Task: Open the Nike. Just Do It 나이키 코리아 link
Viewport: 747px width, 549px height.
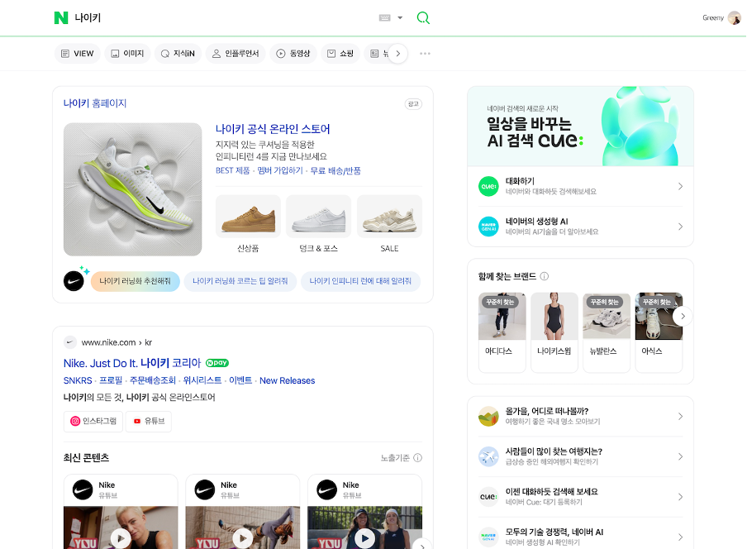Action: click(x=132, y=364)
